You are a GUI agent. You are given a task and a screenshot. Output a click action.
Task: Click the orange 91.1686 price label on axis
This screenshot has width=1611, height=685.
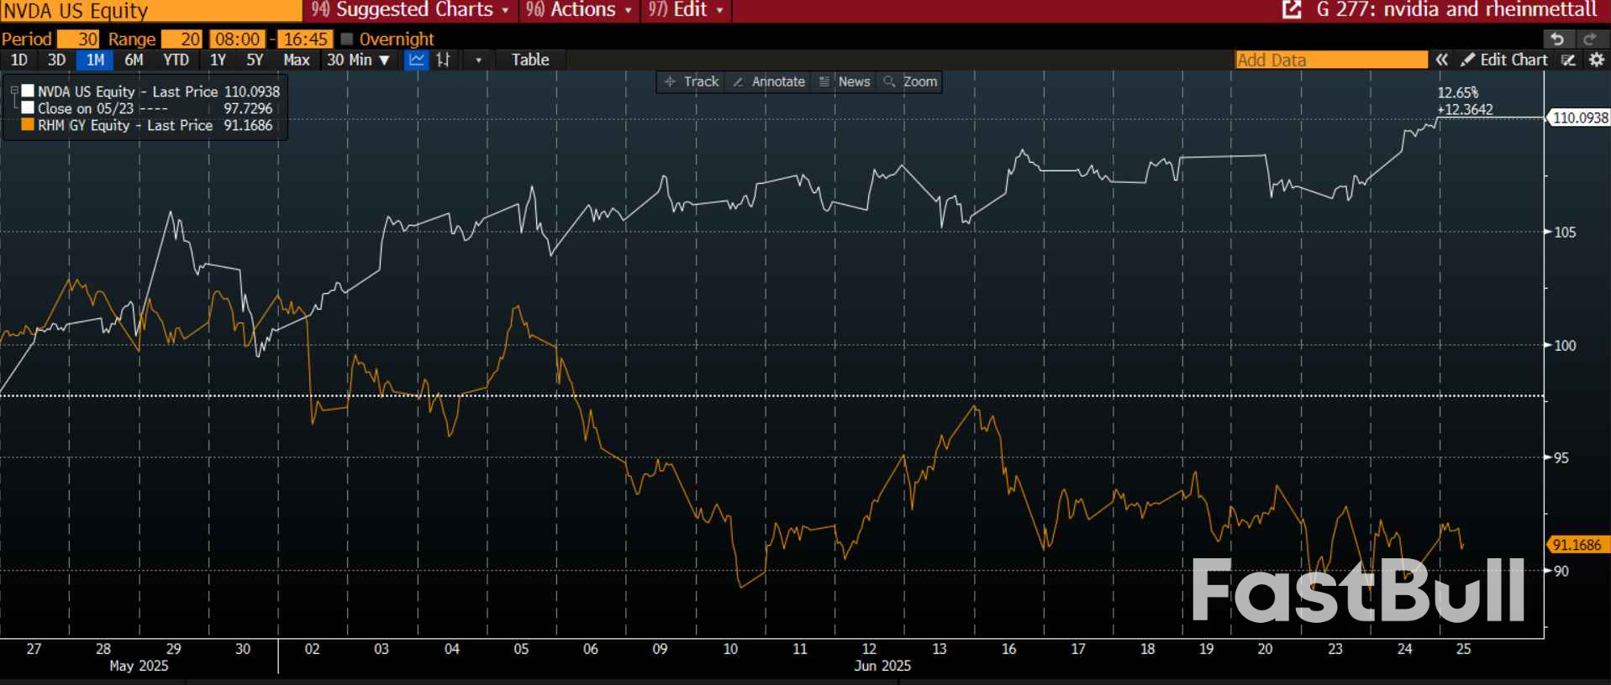pos(1577,545)
